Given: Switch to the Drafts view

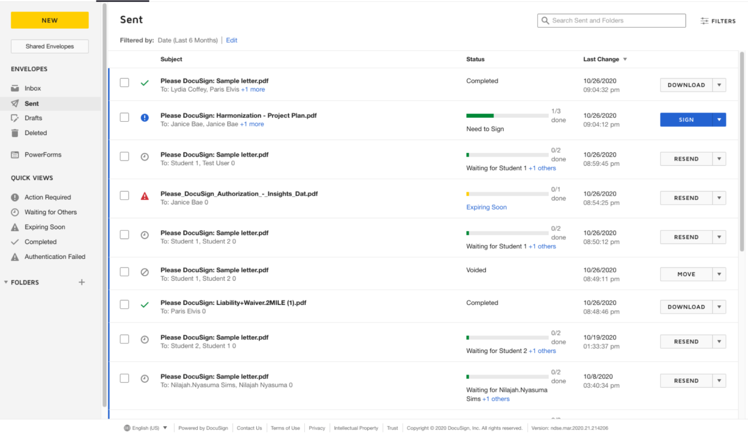Looking at the screenshot, I should click(33, 118).
